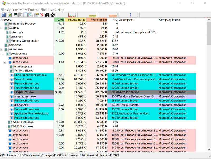Click the SkypeHost.exe process icon

[x=12, y=92]
